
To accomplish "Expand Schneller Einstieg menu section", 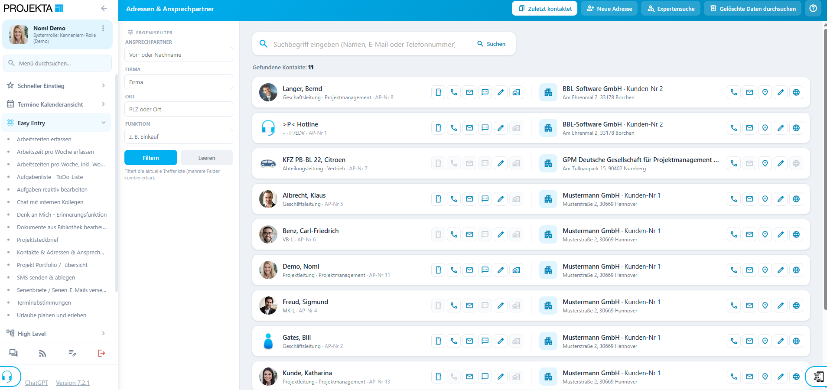I will [x=56, y=86].
